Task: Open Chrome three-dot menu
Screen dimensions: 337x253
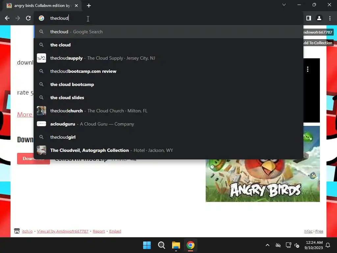Action: click(330, 18)
